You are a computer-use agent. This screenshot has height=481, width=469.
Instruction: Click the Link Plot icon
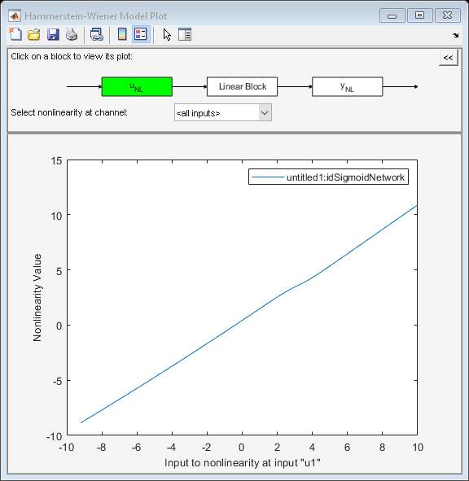click(97, 34)
